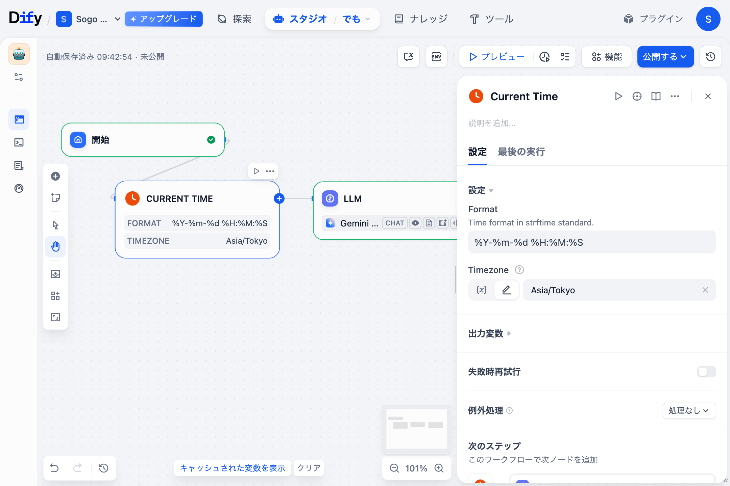Add a new node with the plus icon

(x=55, y=176)
